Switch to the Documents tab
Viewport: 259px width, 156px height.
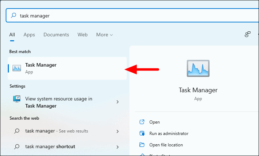coord(56,35)
